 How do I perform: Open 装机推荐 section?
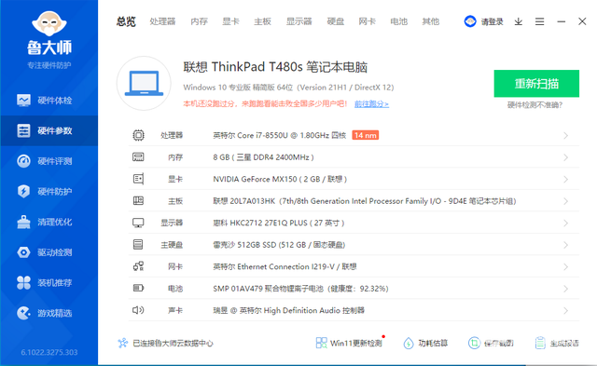(x=49, y=283)
